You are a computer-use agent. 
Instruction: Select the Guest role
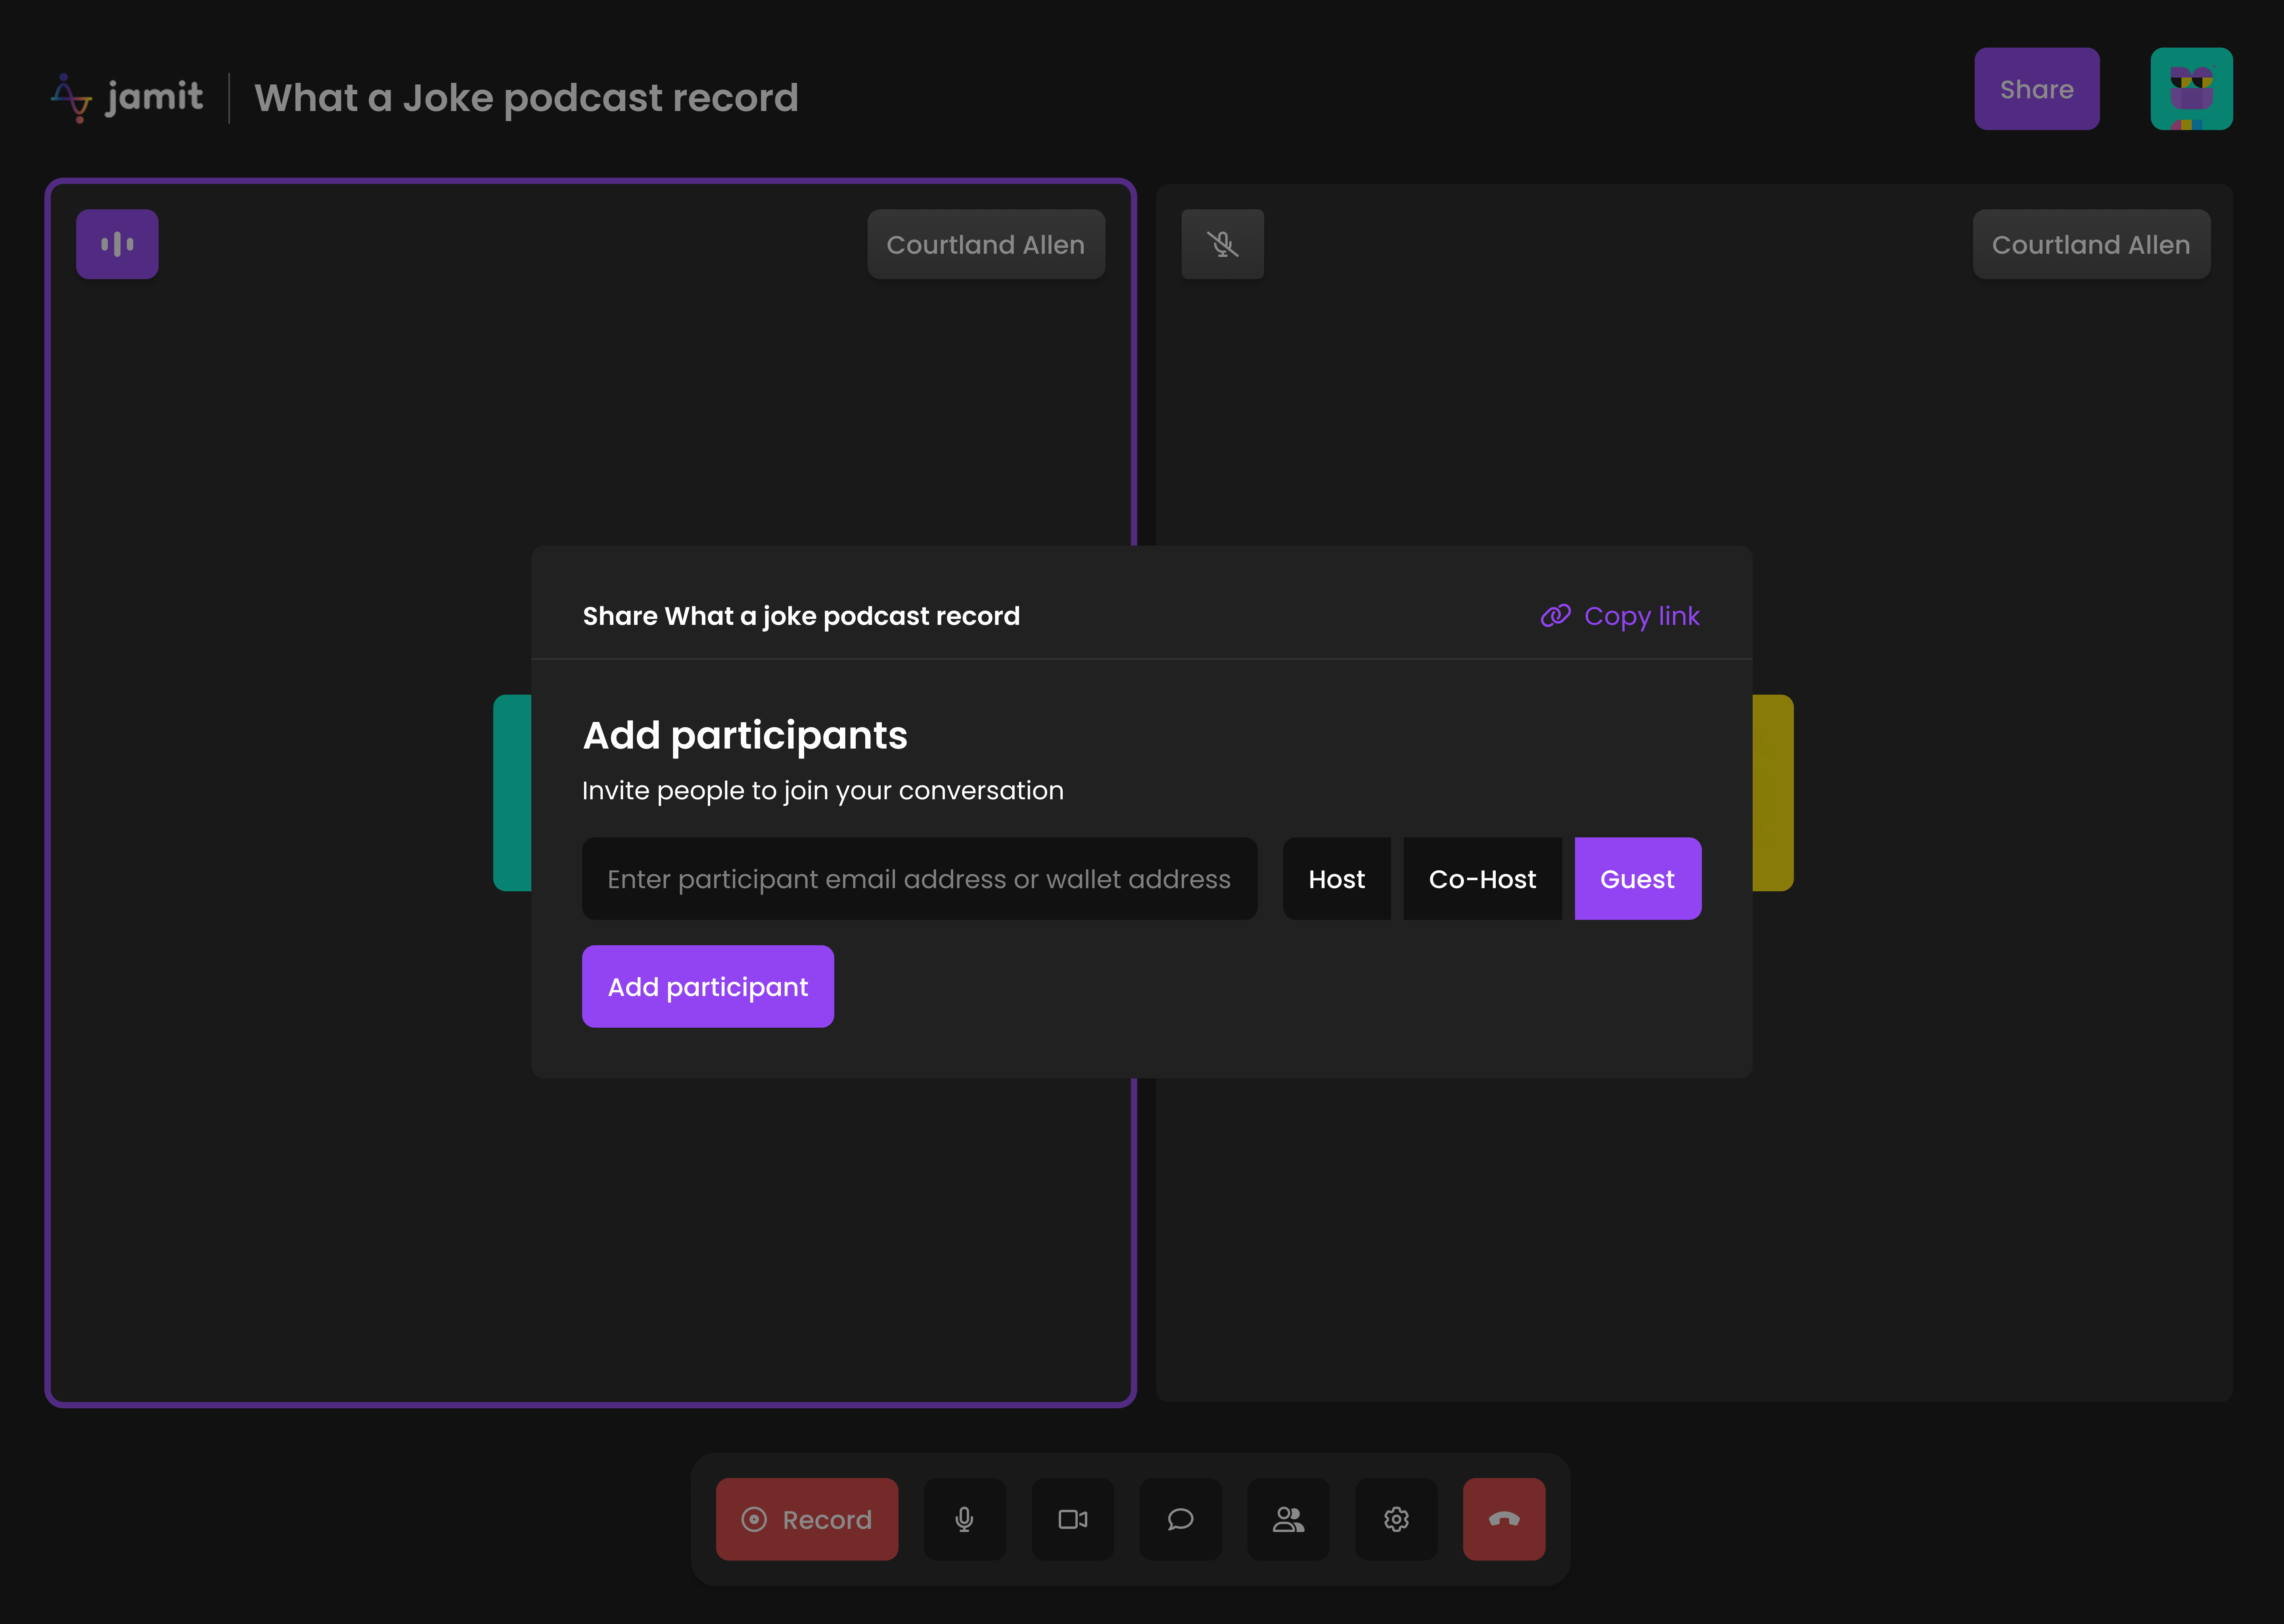click(x=1637, y=878)
